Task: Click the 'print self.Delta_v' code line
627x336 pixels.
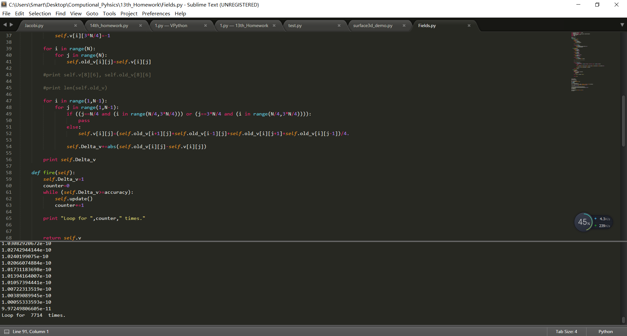Action: pos(69,160)
